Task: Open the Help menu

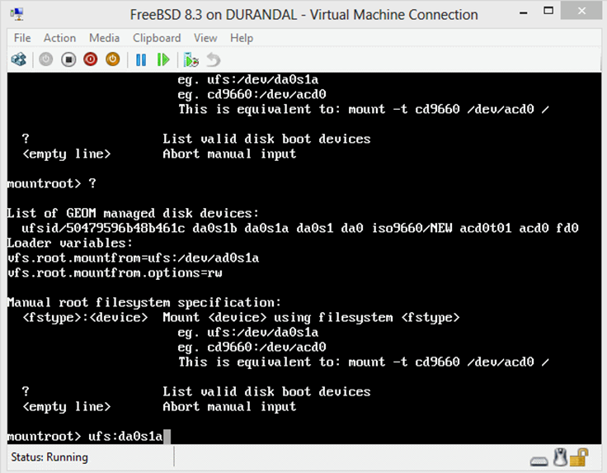Action: click(x=242, y=38)
